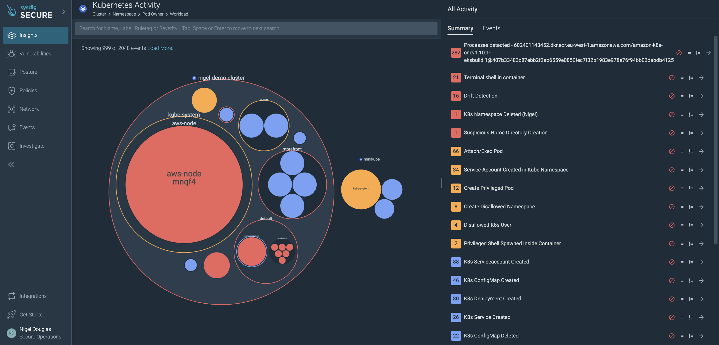Click the storefront namespace label

tap(292, 149)
